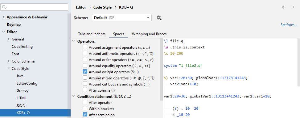
Task: Click Editor in the breadcrumb
Action: (x=81, y=7)
